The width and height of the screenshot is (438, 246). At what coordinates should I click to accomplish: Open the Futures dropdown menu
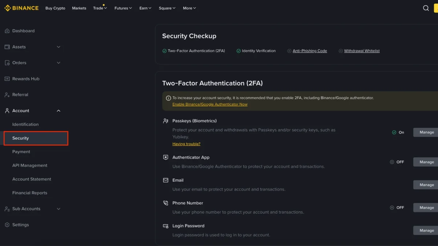[123, 8]
